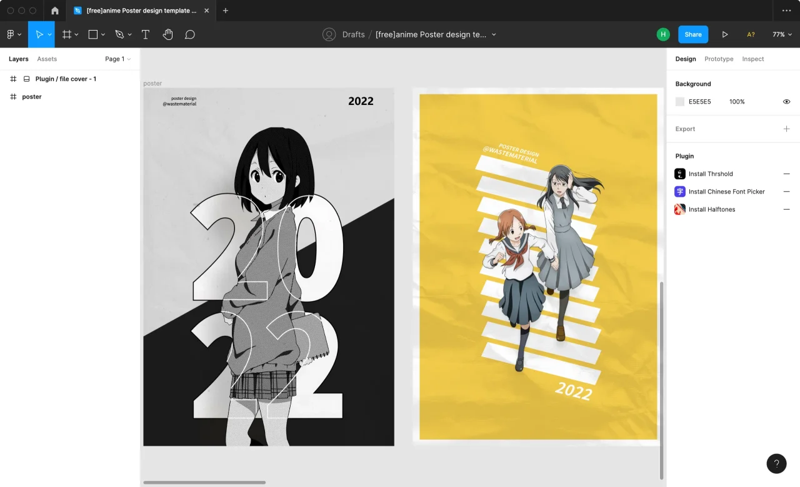This screenshot has width=800, height=487.
Task: Select the Pen tool
Action: [x=119, y=34]
